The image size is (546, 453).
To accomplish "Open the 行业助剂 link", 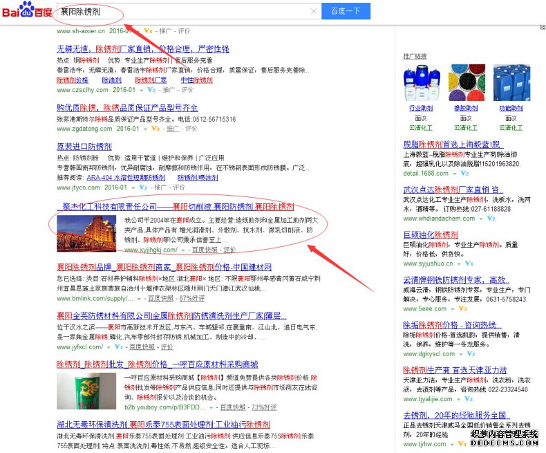I will tap(421, 109).
